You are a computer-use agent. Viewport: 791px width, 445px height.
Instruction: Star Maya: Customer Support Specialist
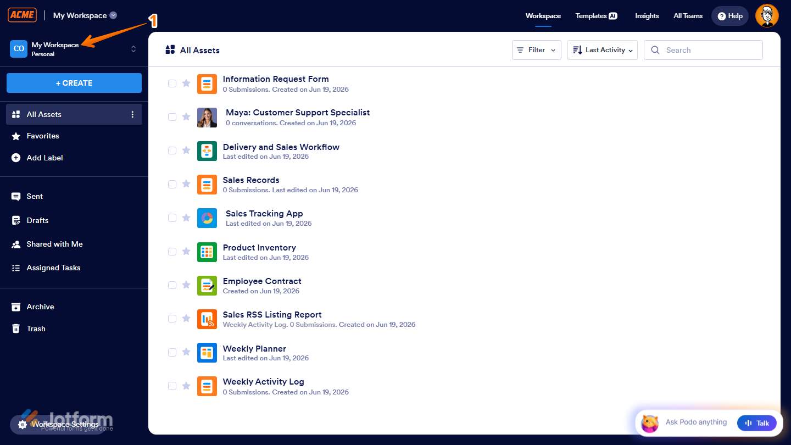coord(186,117)
